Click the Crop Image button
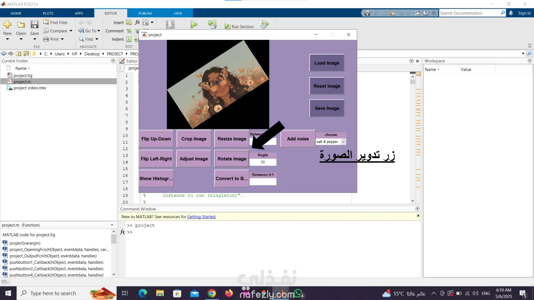 pyautogui.click(x=194, y=139)
